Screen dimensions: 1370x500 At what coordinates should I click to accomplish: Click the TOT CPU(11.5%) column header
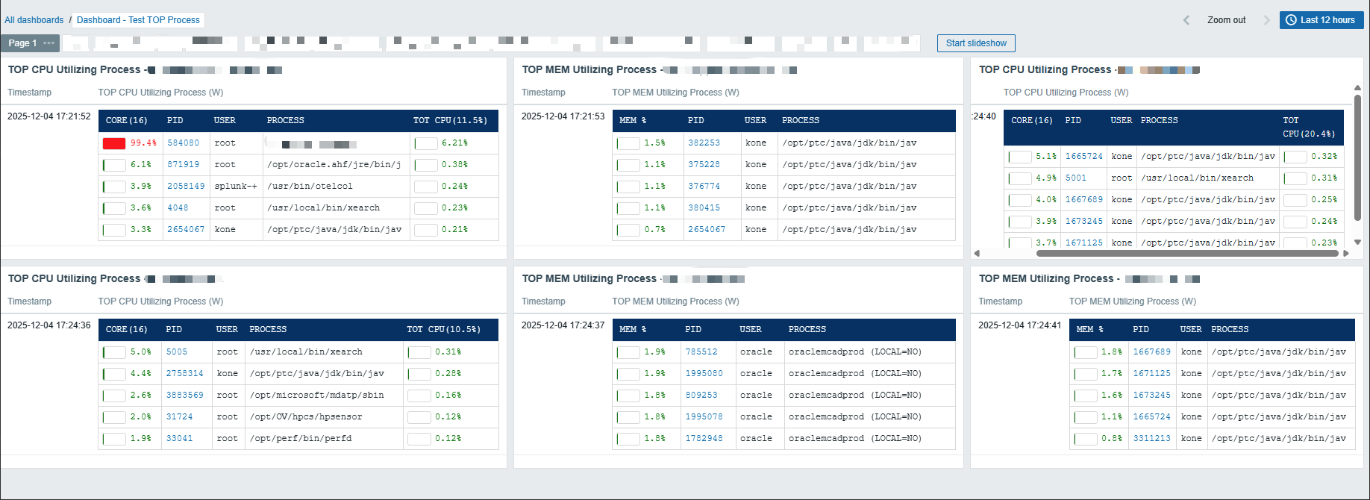tap(450, 121)
